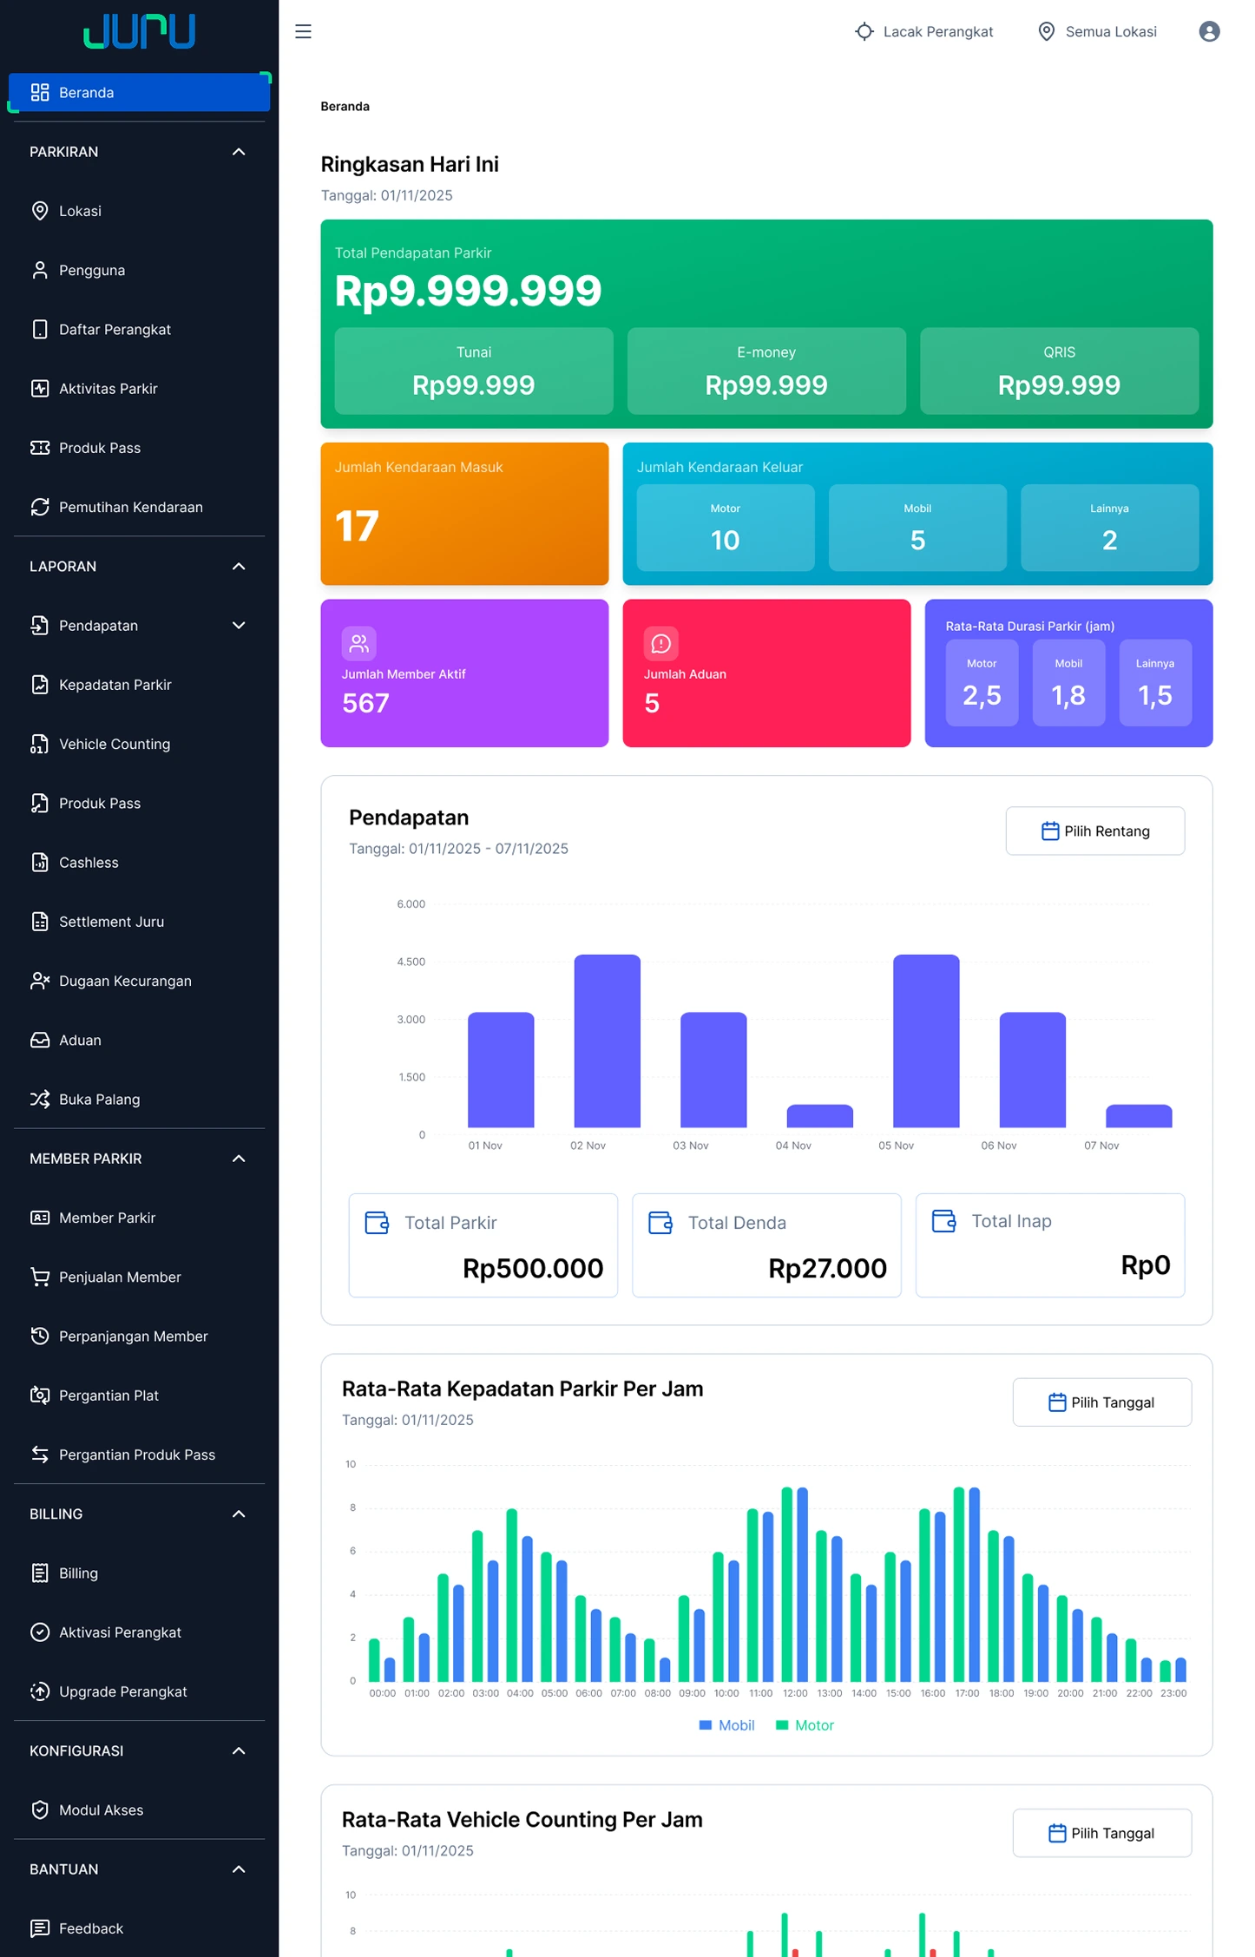Open the Member Parkir menu item
This screenshot has width=1255, height=1957.
pyautogui.click(x=139, y=1218)
